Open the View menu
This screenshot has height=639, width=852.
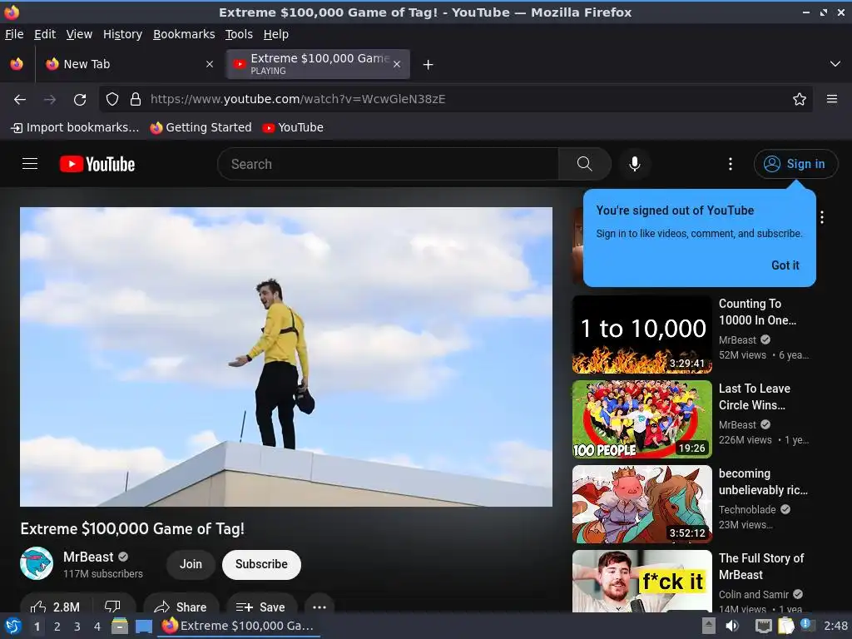79,34
